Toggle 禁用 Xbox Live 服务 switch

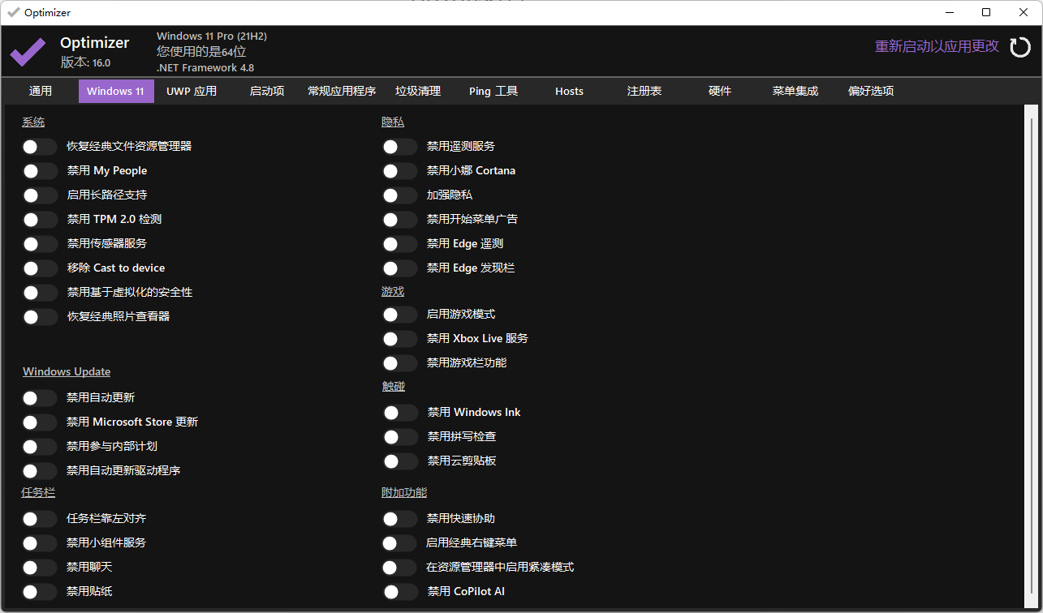(x=400, y=339)
